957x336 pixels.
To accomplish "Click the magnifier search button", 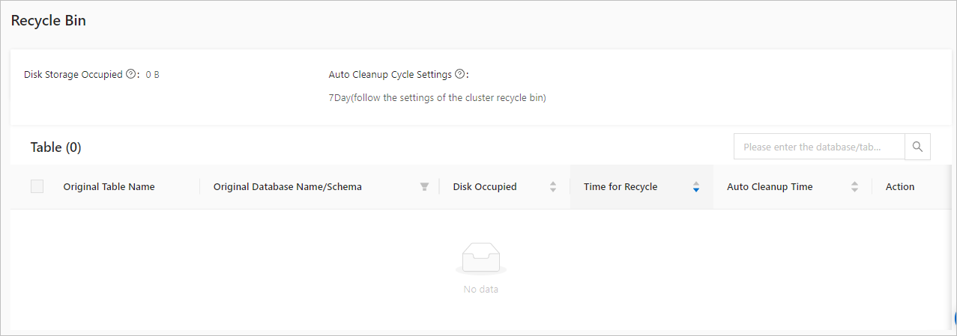I will pyautogui.click(x=917, y=147).
